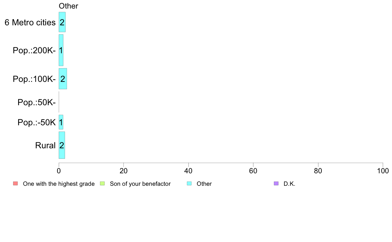392x242 pixels.
Task: Click the purple 'D.K.' legend swatch
Action: coord(276,184)
